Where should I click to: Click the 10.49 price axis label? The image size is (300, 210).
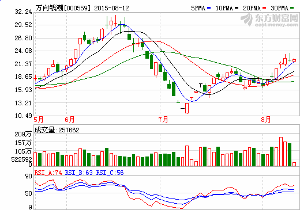click(x=23, y=116)
